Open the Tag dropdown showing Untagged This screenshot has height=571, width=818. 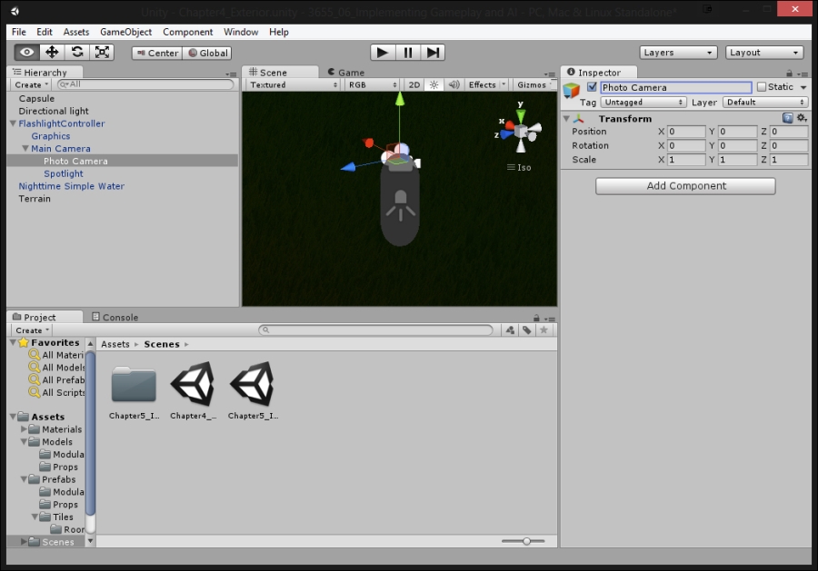pos(643,103)
